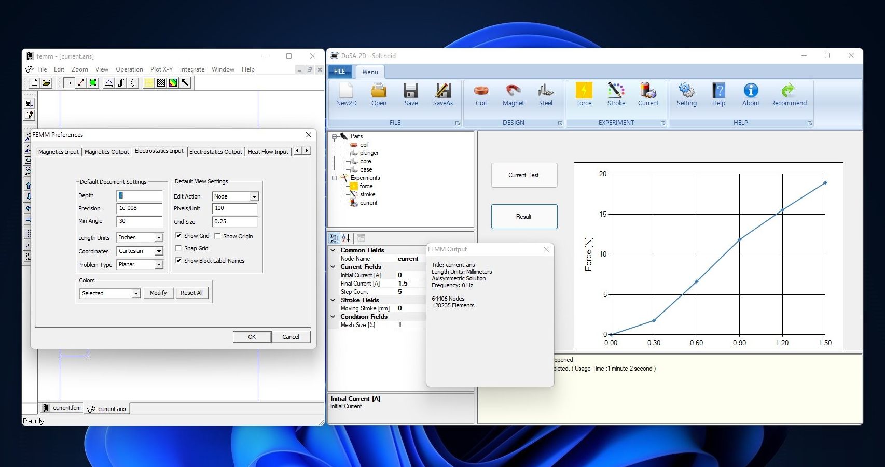Viewport: 885px width, 467px height.
Task: Enable the Snap Grid checkbox
Action: pos(178,248)
